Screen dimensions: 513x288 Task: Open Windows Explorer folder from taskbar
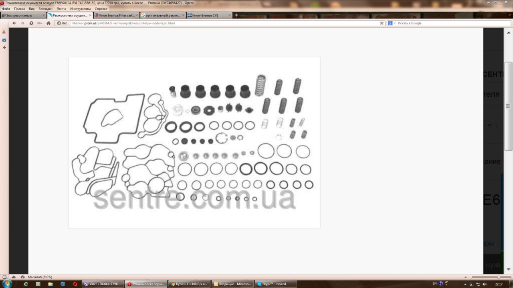click(50, 284)
